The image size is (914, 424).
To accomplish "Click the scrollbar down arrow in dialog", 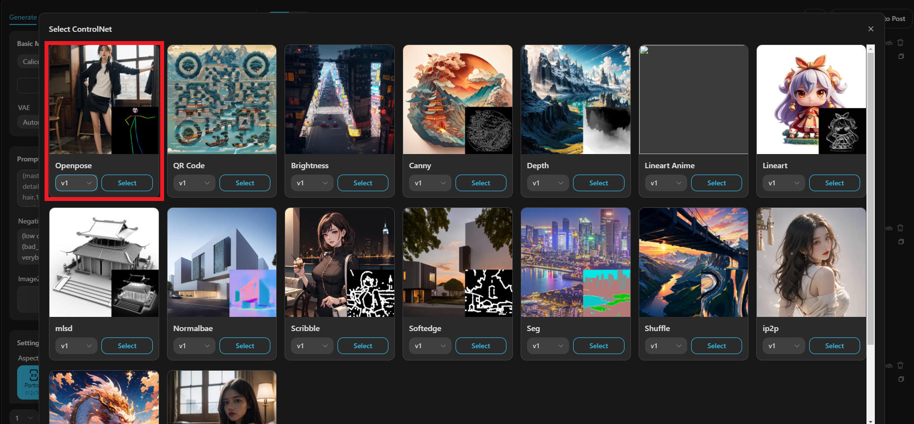I will pyautogui.click(x=870, y=421).
